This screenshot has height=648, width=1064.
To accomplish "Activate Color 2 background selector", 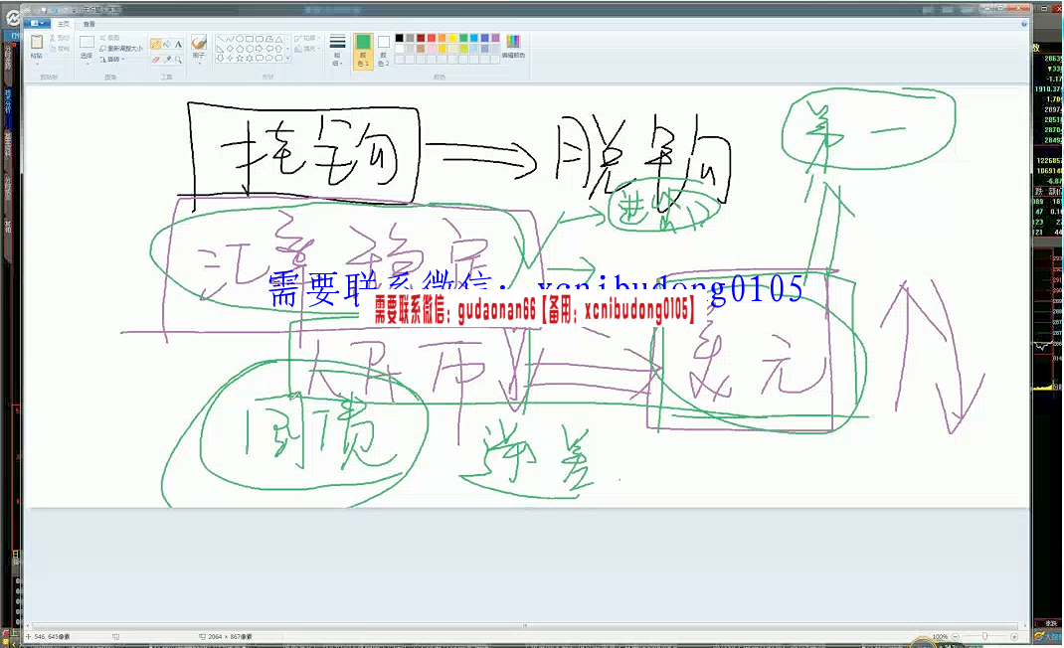I will (384, 50).
